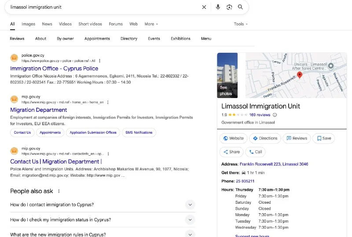Open options menu beside Immigration Office result
Screen dimensions: 352x237
point(100,61)
